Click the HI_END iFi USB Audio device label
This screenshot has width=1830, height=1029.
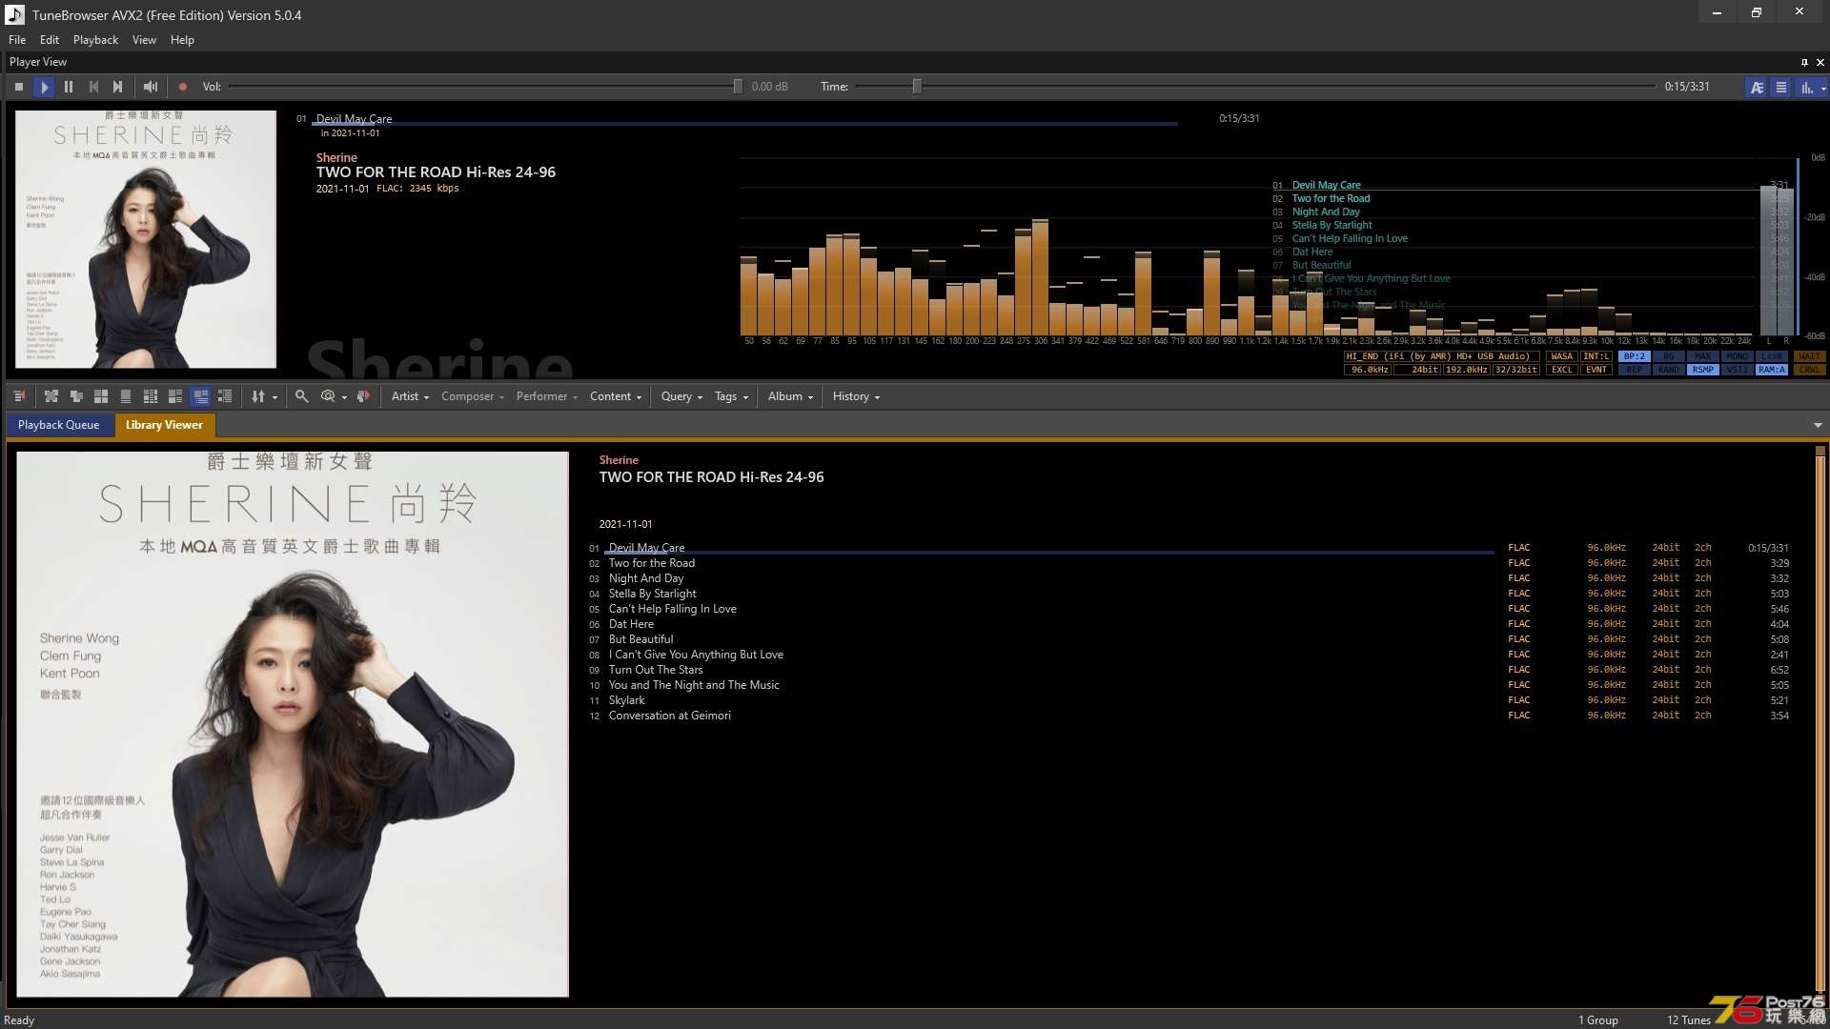pos(1441,356)
